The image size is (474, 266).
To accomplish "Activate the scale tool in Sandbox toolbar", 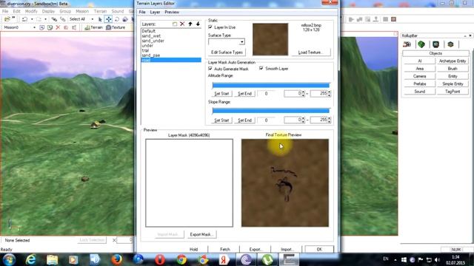I will coord(125,19).
